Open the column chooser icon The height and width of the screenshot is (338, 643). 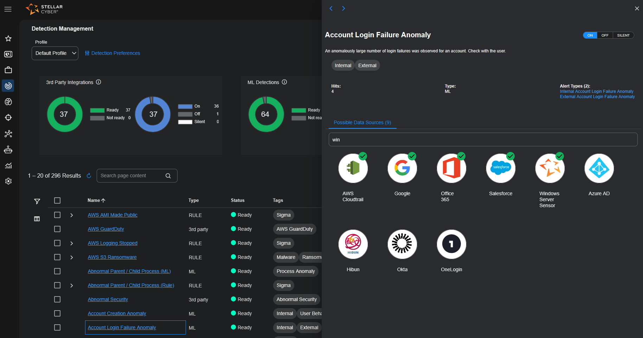coord(37,219)
